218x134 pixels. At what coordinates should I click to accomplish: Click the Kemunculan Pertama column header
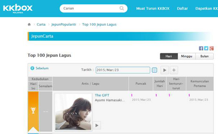tap(199, 84)
